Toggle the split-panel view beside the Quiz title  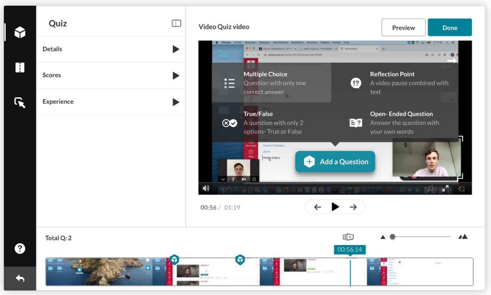[176, 23]
